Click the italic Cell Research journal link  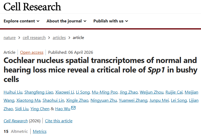tap(16, 121)
